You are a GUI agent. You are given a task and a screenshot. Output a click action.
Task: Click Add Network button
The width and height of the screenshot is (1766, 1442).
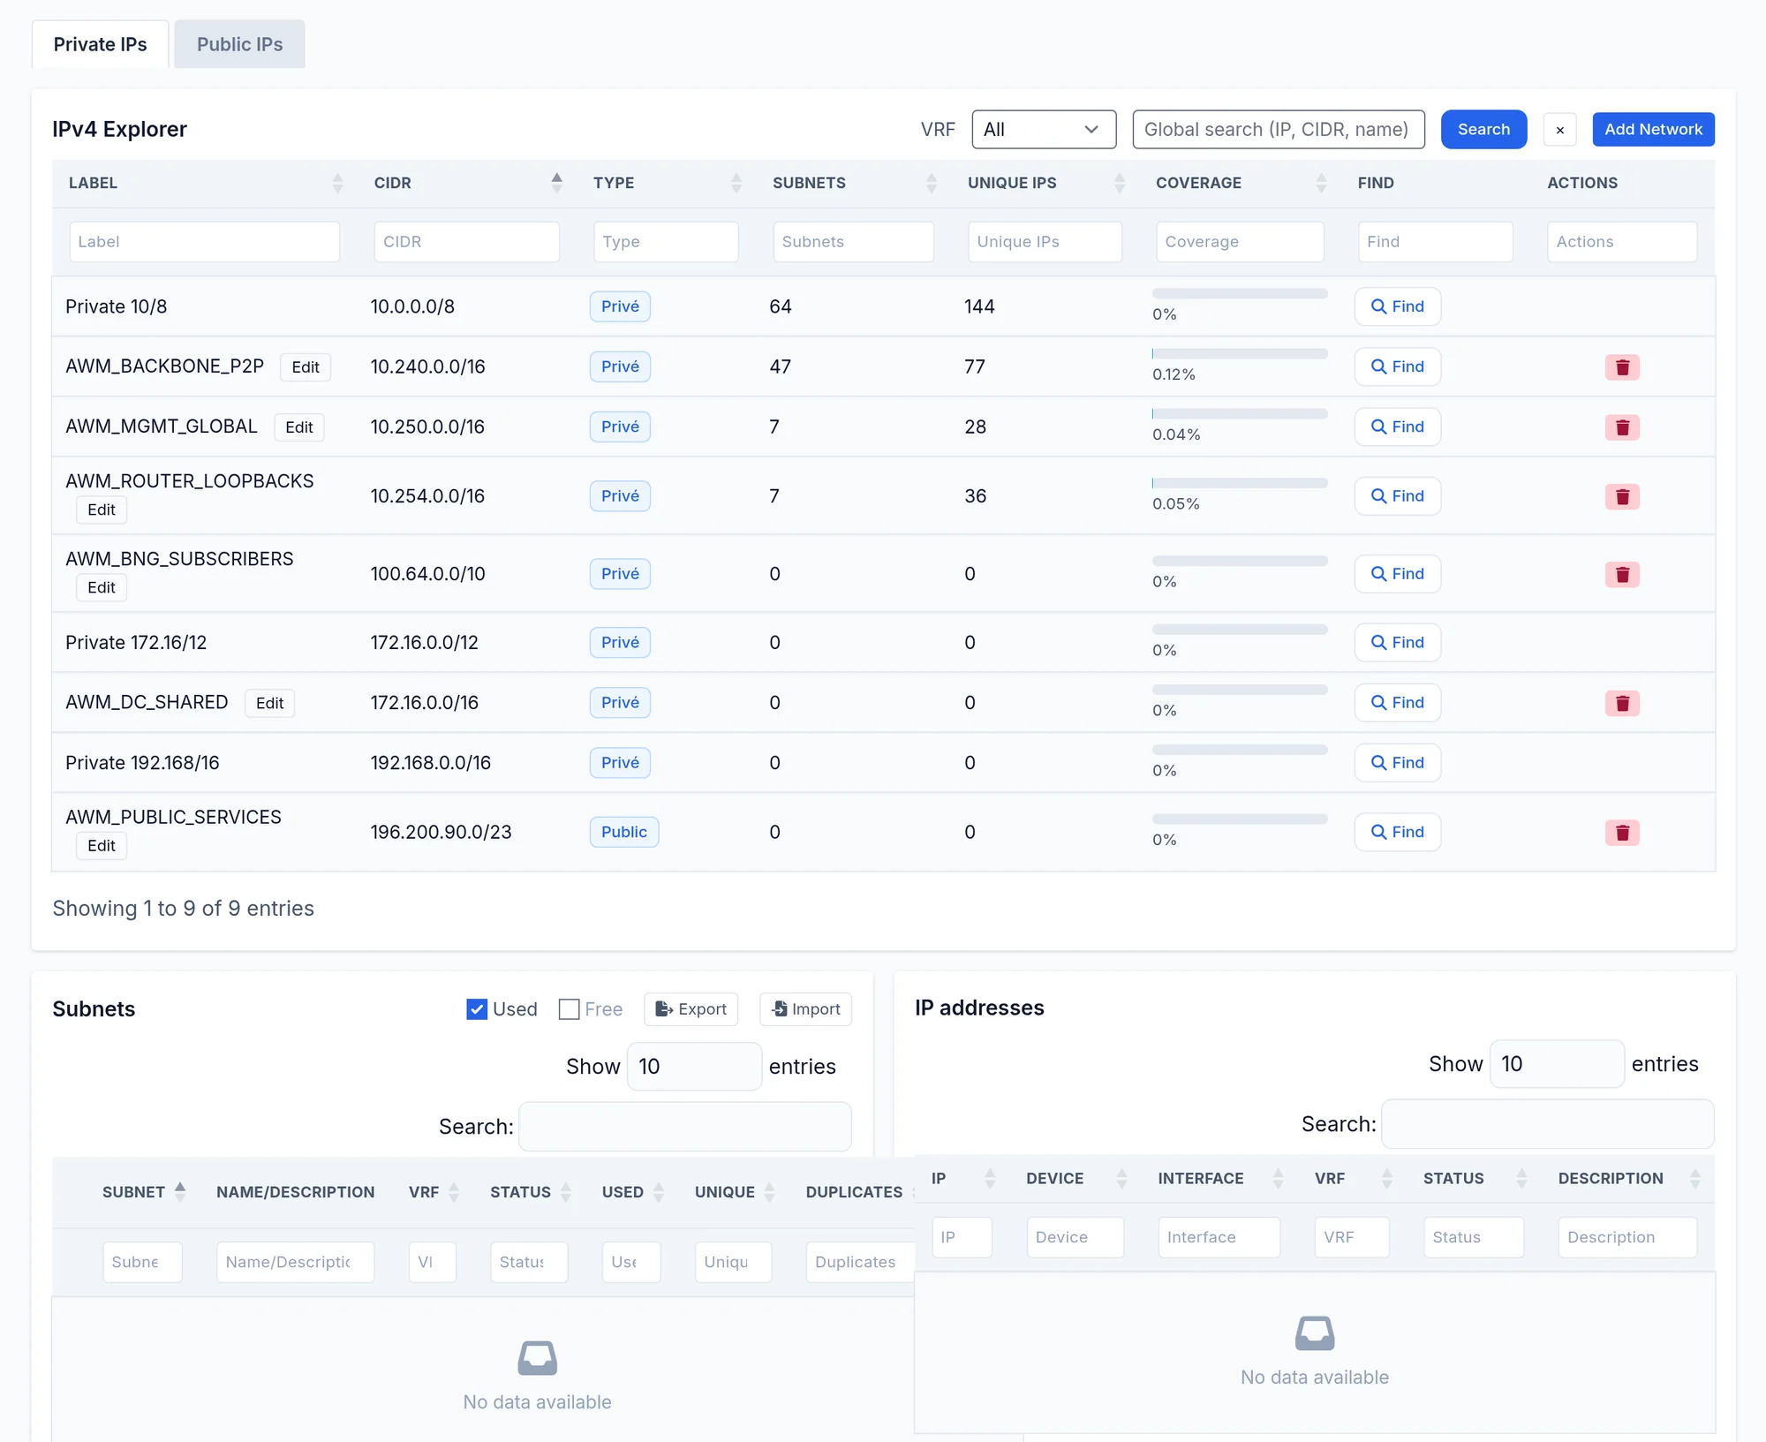click(1653, 129)
